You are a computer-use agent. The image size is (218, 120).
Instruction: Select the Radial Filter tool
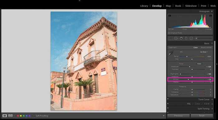pyautogui.click(x=191, y=38)
